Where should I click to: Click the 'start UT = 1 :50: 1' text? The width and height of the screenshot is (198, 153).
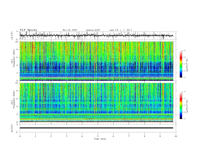[120, 30]
